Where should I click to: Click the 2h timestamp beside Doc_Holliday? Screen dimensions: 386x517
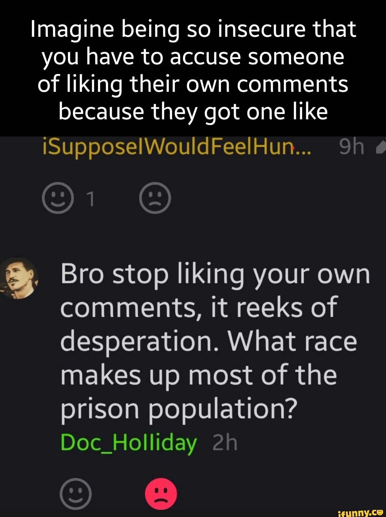pyautogui.click(x=225, y=443)
